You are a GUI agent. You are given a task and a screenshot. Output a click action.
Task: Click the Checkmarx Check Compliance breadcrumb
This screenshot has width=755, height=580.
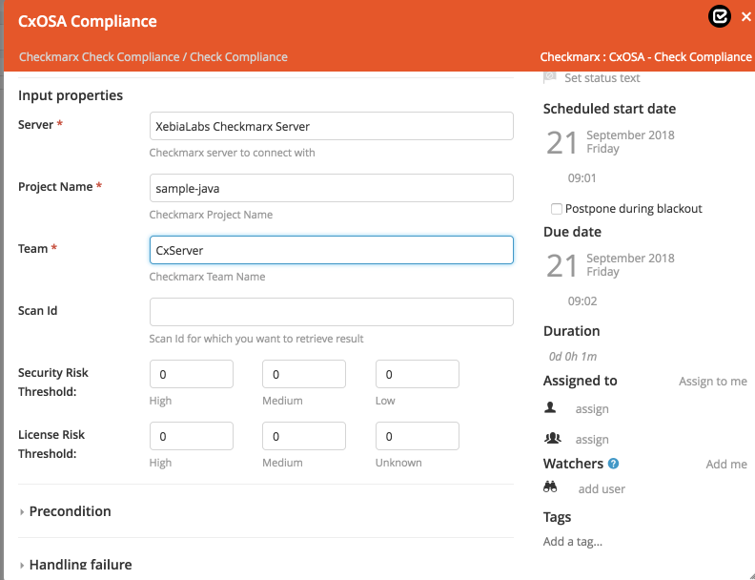pos(99,57)
